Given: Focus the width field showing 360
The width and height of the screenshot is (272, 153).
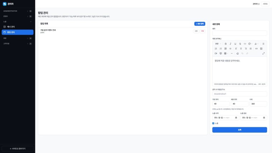Looking at the screenshot, I should (x=258, y=104).
